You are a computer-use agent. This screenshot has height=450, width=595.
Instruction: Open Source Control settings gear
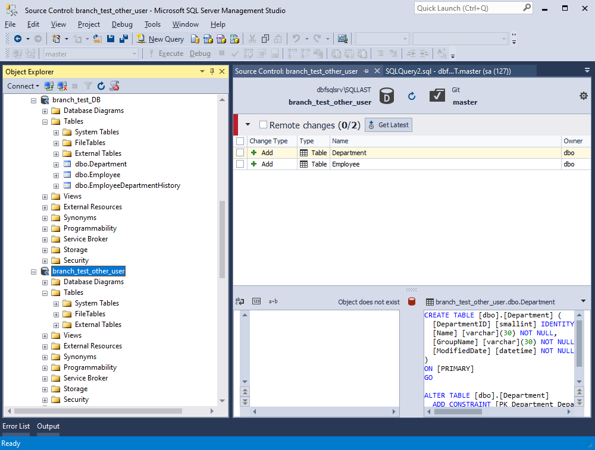[584, 96]
